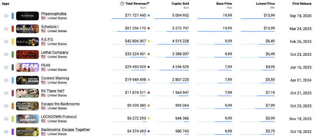
Task: Open the Phasmophobia thumbnail image
Action: click(27, 16)
